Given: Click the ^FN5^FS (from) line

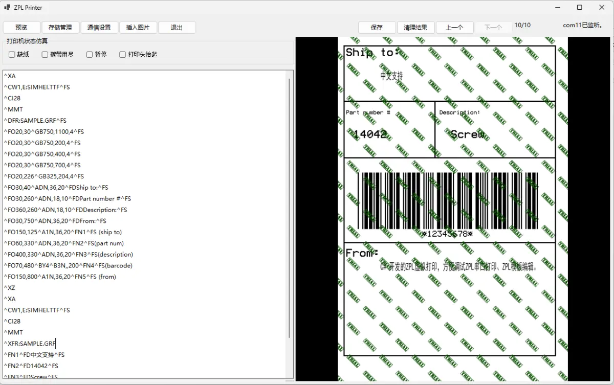Looking at the screenshot, I should [x=60, y=277].
